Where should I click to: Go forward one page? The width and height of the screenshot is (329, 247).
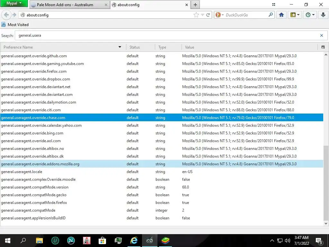tap(14, 15)
